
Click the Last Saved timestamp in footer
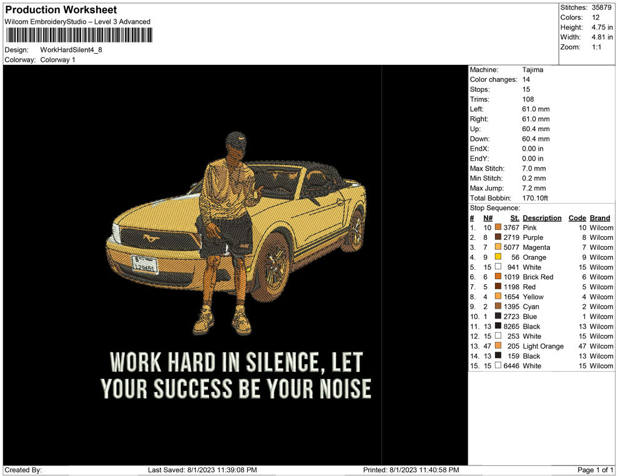pyautogui.click(x=202, y=470)
